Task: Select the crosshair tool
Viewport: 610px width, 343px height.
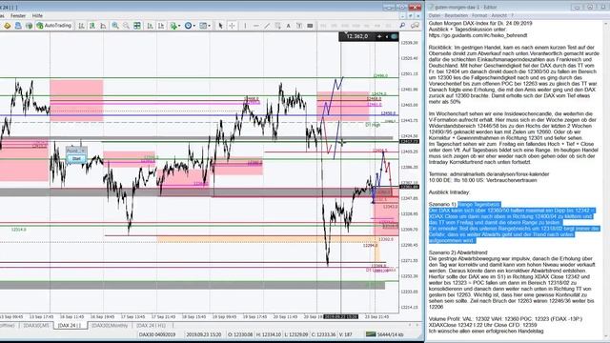Action: point(232,26)
